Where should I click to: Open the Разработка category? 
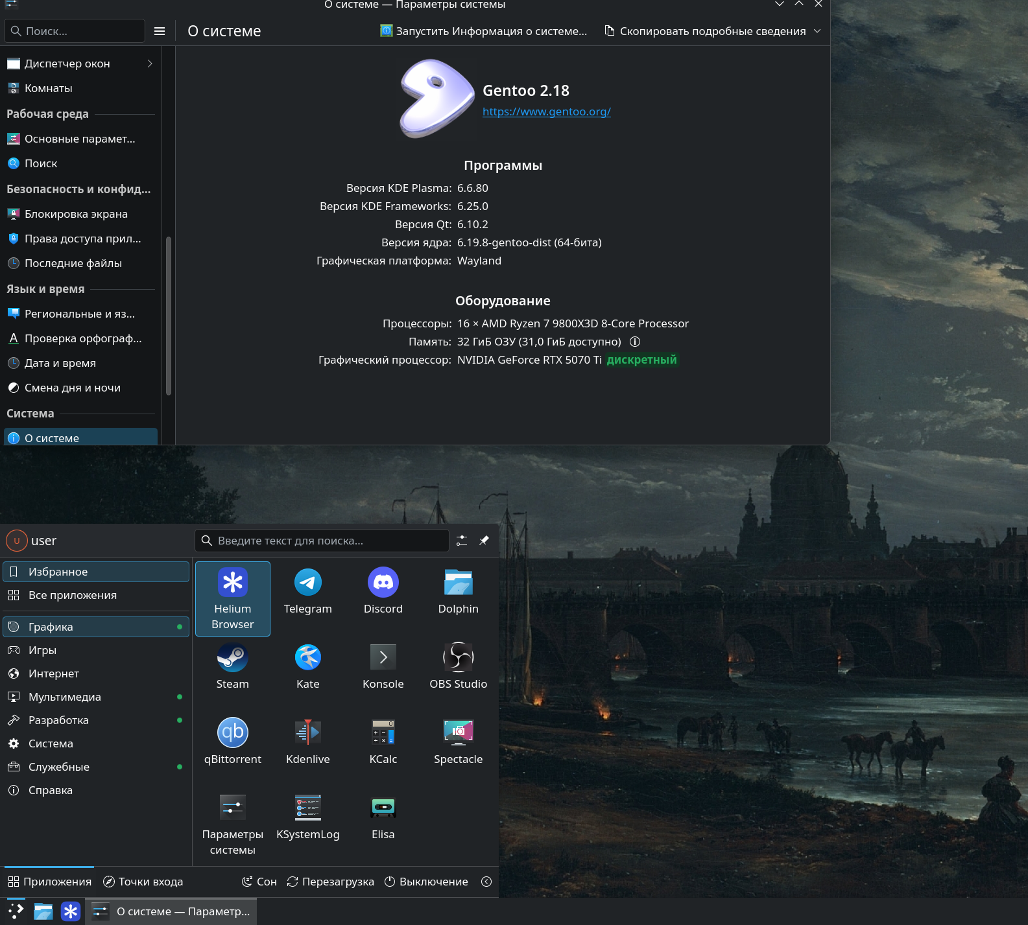pyautogui.click(x=96, y=720)
